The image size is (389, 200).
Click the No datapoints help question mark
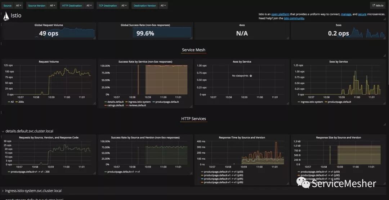(251, 76)
